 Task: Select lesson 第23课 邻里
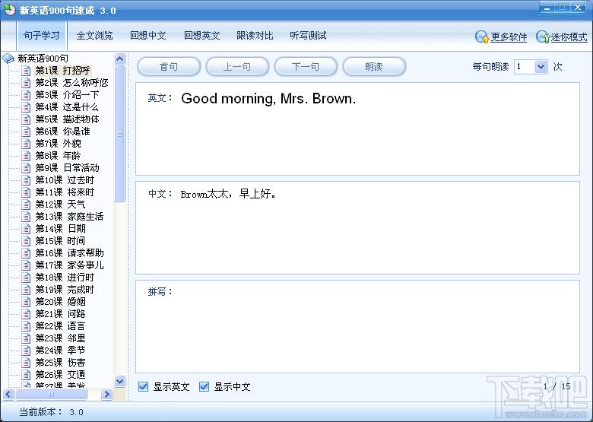(x=61, y=338)
